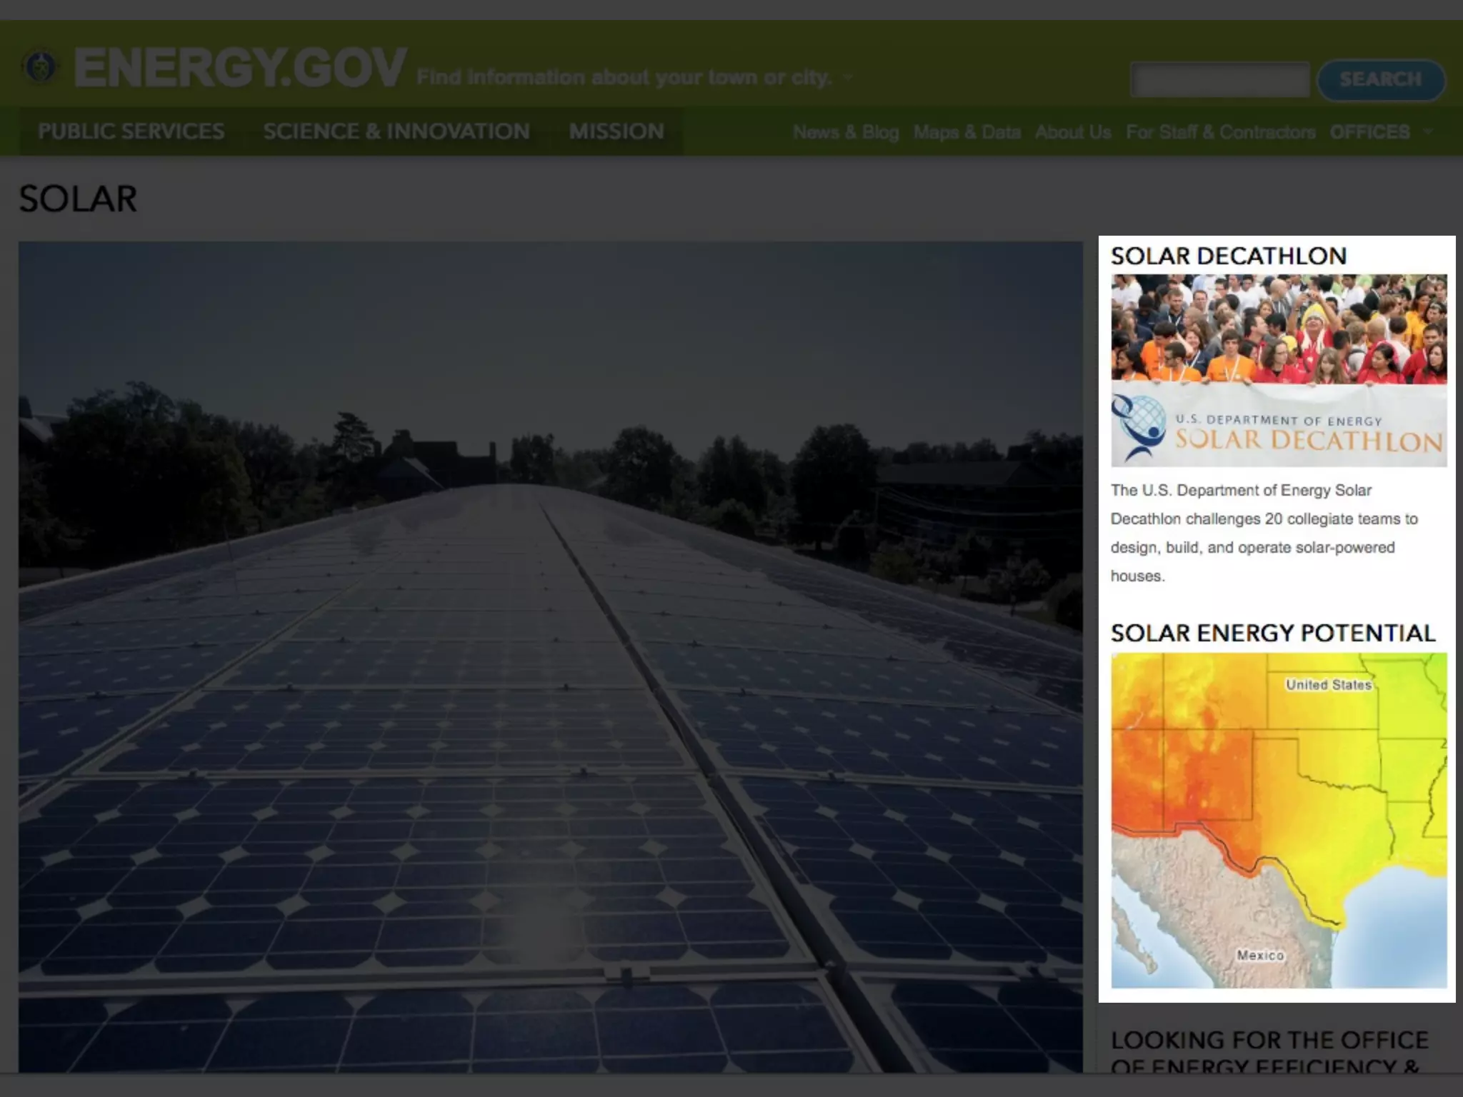Click the Solar Decathlon globe logo on banner

click(x=1138, y=426)
